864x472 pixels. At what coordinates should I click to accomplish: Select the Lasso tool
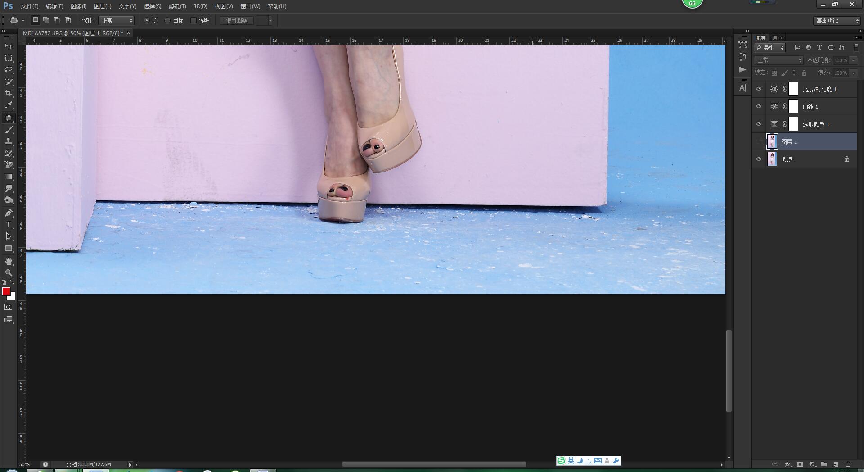[x=9, y=70]
